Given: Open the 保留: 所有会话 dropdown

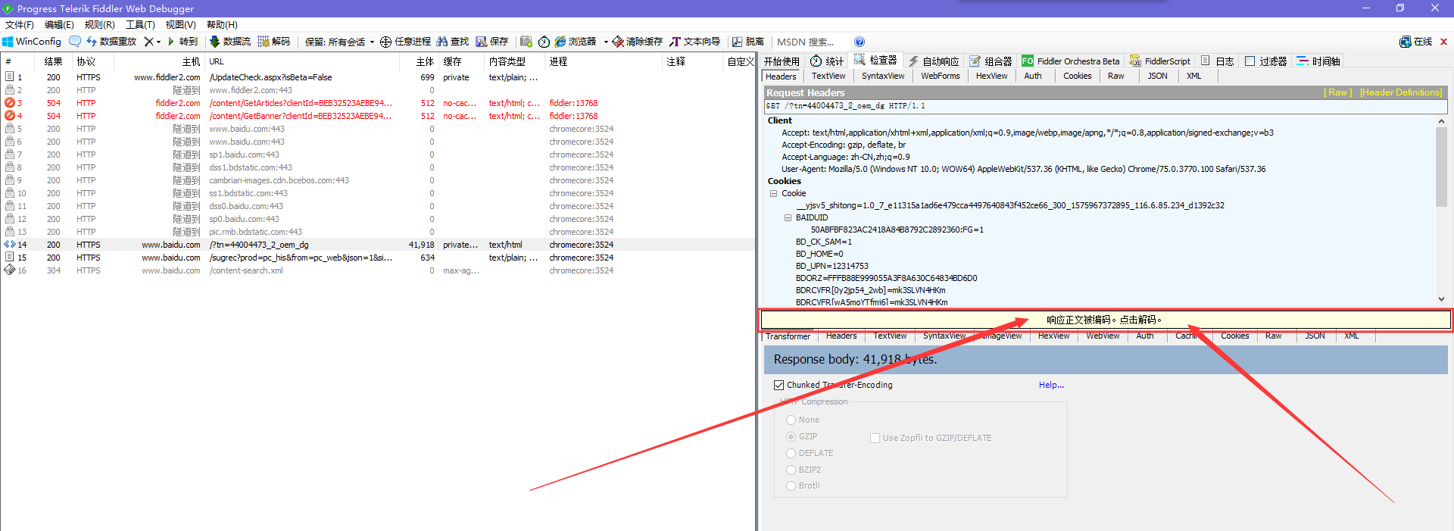Looking at the screenshot, I should pos(339,42).
